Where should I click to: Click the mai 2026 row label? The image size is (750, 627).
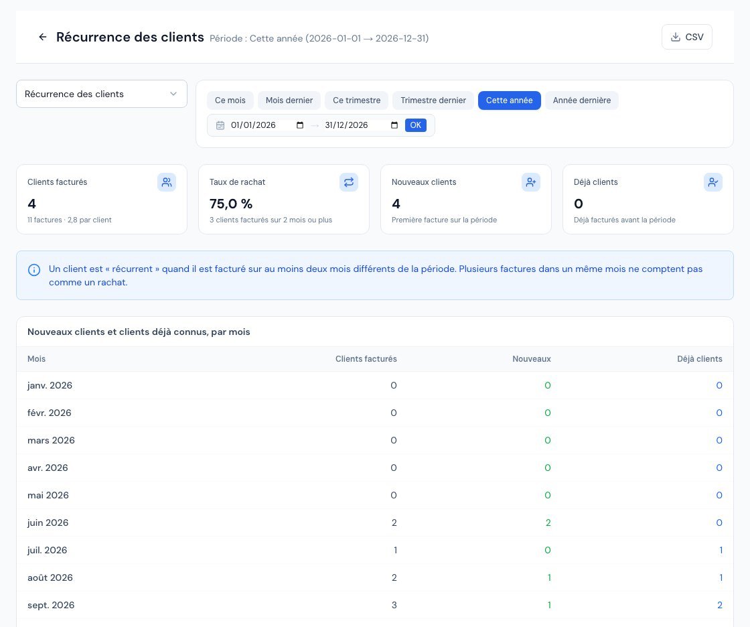point(48,496)
